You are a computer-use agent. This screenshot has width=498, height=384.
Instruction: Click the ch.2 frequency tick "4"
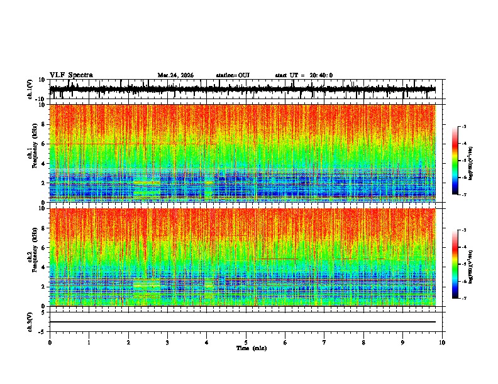pos(44,267)
